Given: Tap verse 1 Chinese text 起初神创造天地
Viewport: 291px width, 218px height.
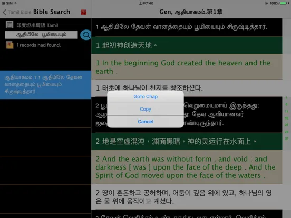Looking at the screenshot, I should click(187, 45).
